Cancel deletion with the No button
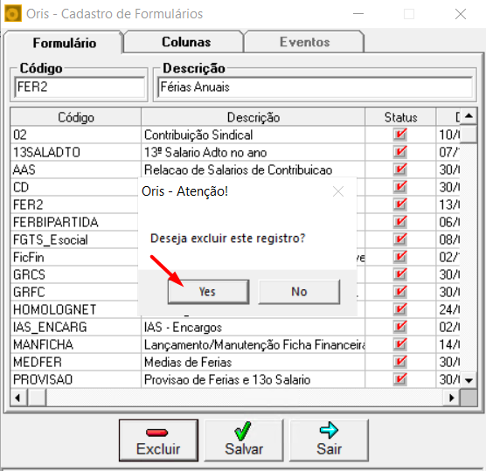 click(x=299, y=292)
